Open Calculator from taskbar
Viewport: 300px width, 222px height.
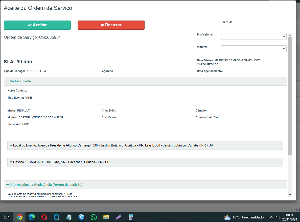[131, 217]
